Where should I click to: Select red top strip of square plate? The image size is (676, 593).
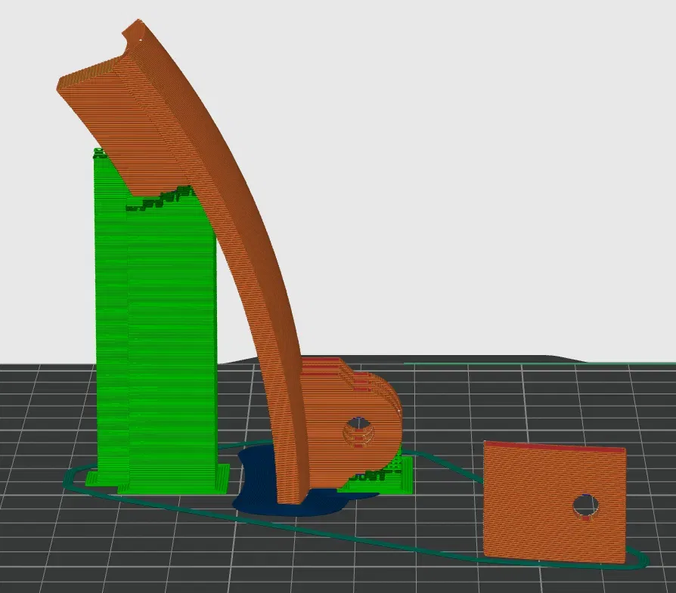click(x=555, y=446)
